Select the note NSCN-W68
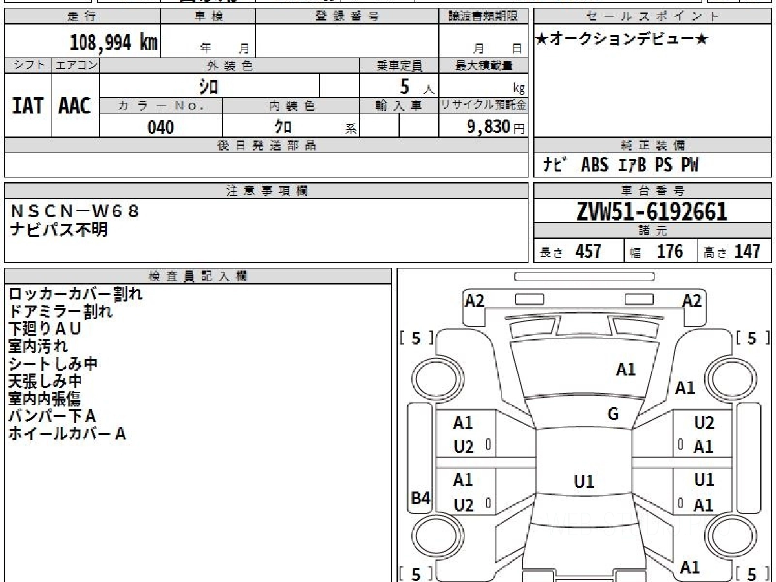The height and width of the screenshot is (582, 776). click(x=75, y=211)
